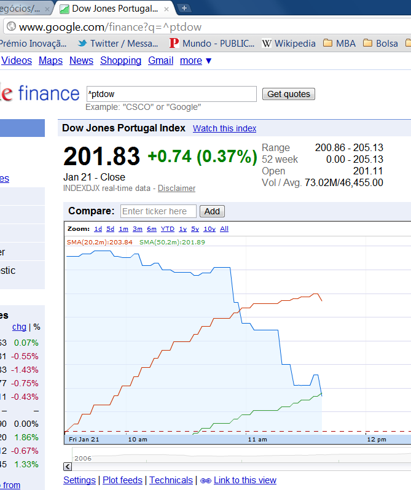The width and height of the screenshot is (411, 490).
Task: Click the 10 am time axis label
Action: click(x=138, y=440)
